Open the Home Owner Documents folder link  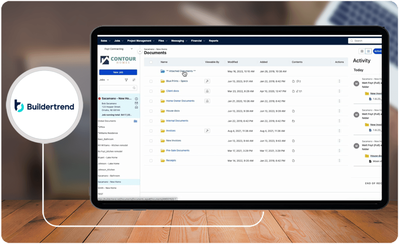pyautogui.click(x=180, y=101)
